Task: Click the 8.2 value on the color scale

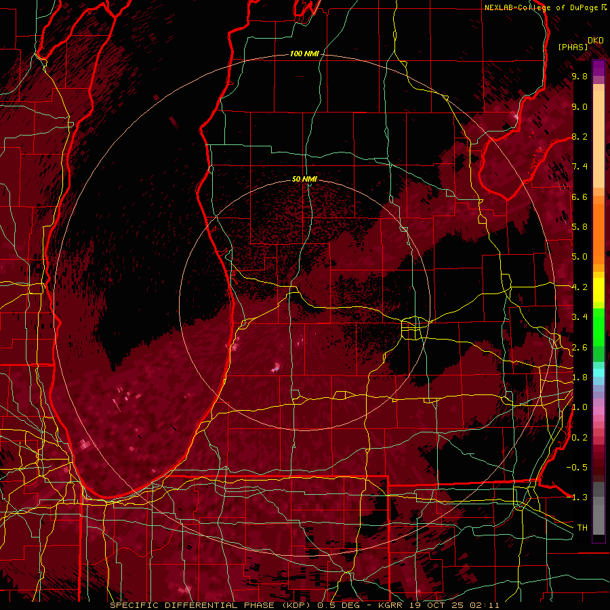Action: [579, 136]
